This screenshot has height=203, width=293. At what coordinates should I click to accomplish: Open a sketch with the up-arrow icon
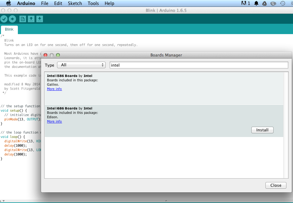point(31,19)
